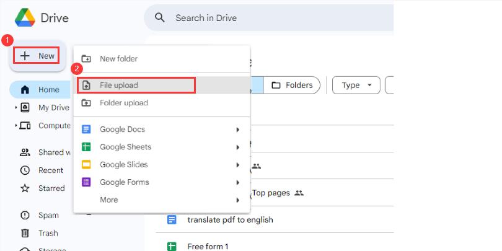502x251 pixels.
Task: Expand the Computers tree arrow
Action: [15, 126]
